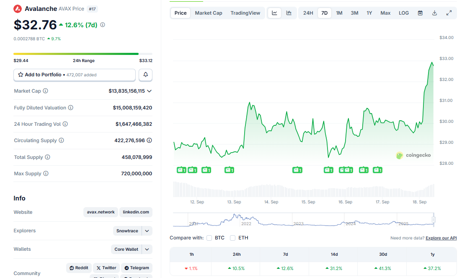This screenshot has height=278, width=467.
Task: Open the Telegram community link
Action: point(137,268)
